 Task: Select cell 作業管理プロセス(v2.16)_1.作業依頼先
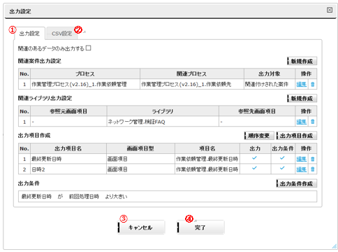tap(192, 84)
